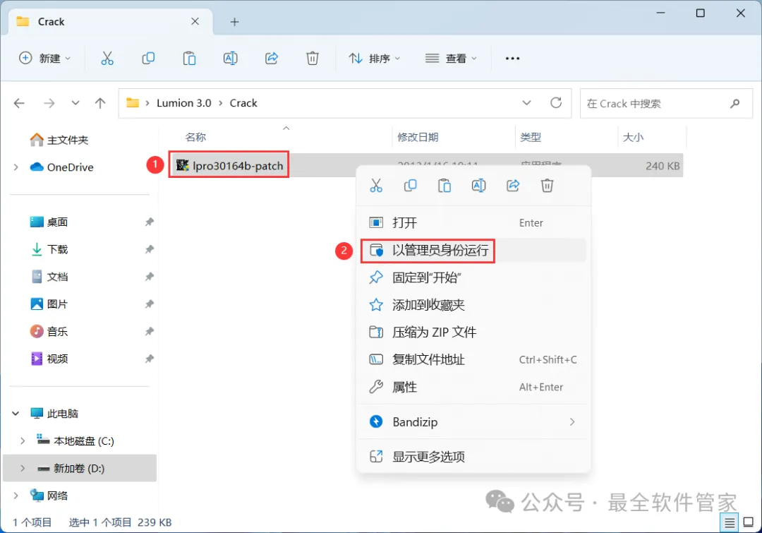Select 压缩为 ZIP 文件 entry

473,332
